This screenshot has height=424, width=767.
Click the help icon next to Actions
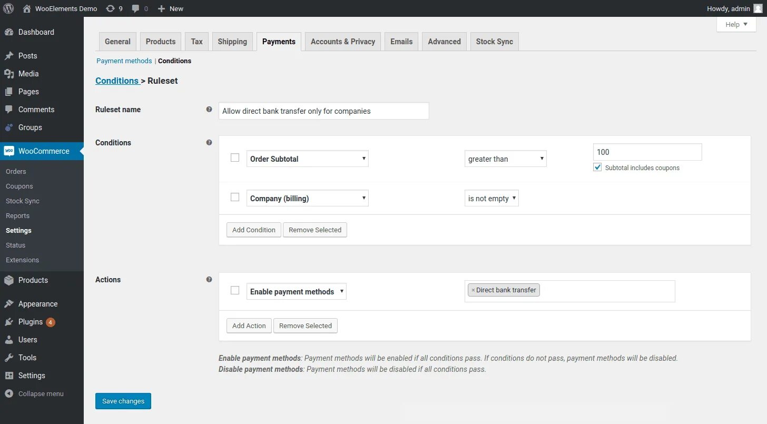[209, 280]
